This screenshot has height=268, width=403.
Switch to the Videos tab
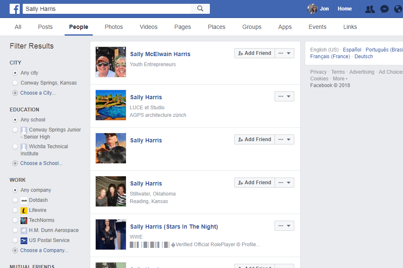(149, 27)
